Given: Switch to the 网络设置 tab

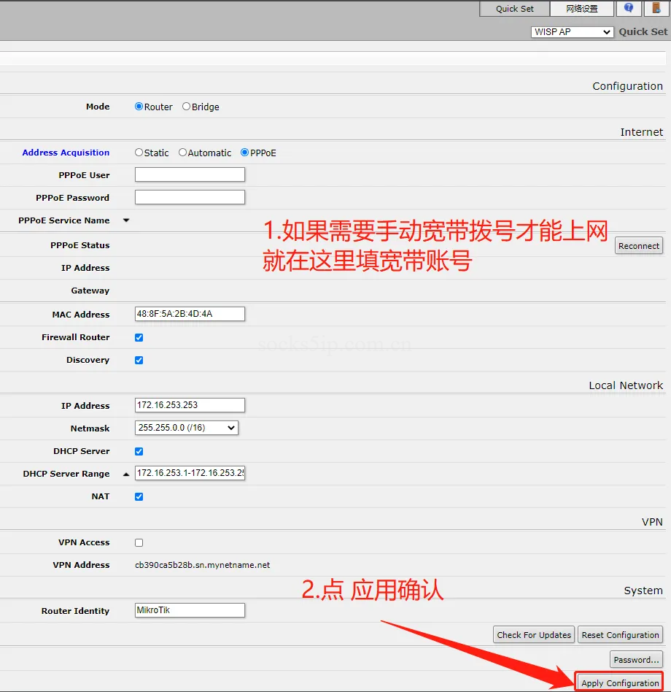Looking at the screenshot, I should pyautogui.click(x=581, y=8).
